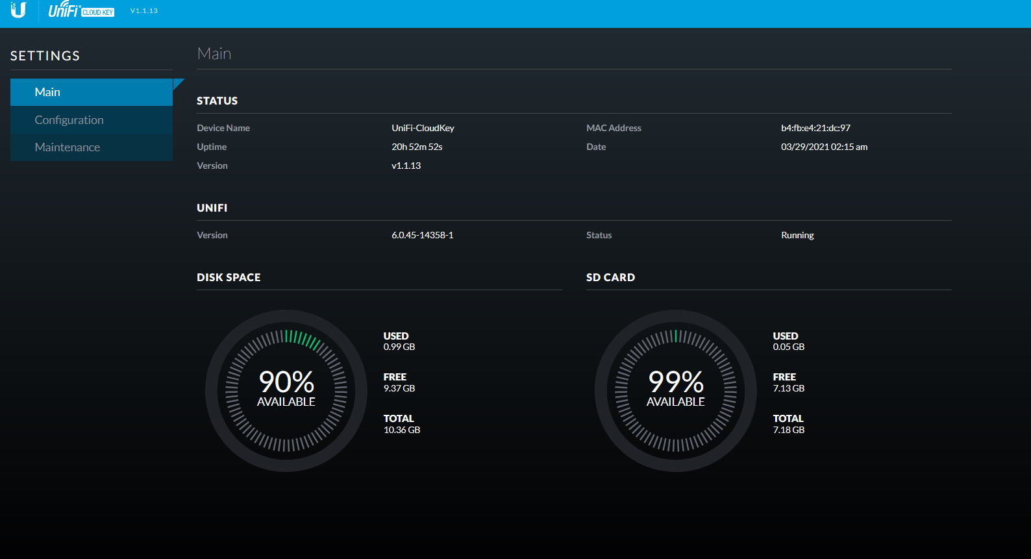Click the Main page title heading

pyautogui.click(x=214, y=53)
